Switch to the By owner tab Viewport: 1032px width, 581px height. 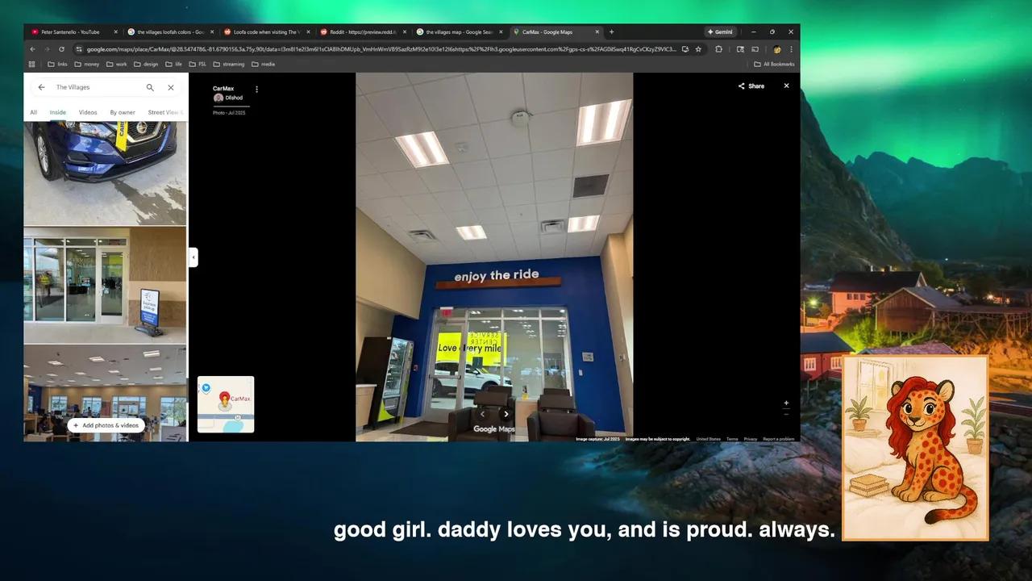tap(123, 112)
